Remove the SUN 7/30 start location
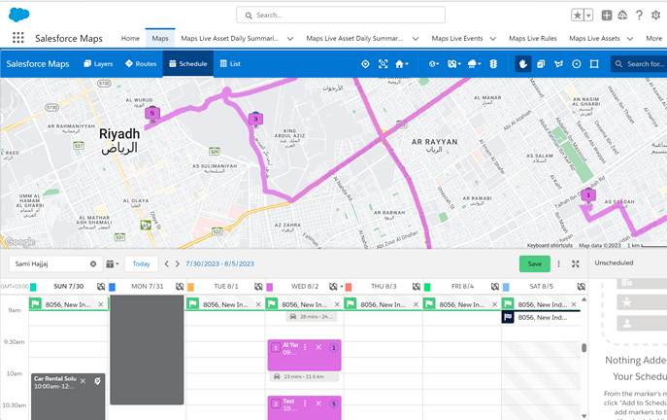Screen dimensions: 667x420 tap(101, 304)
